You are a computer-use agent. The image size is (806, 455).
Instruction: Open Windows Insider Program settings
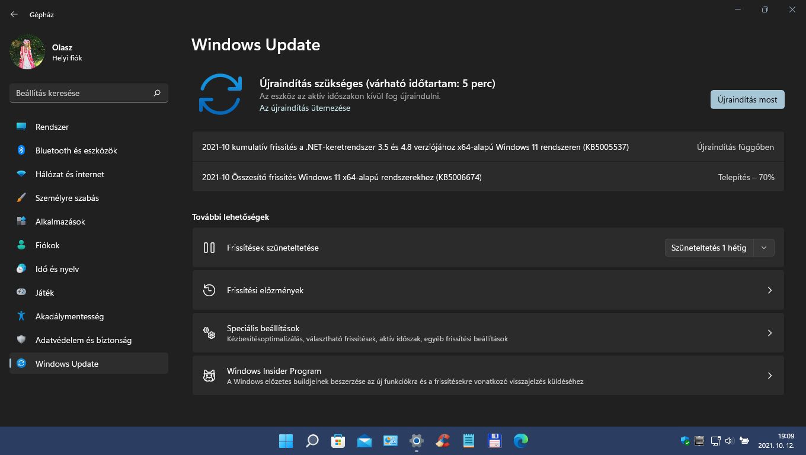(x=488, y=376)
